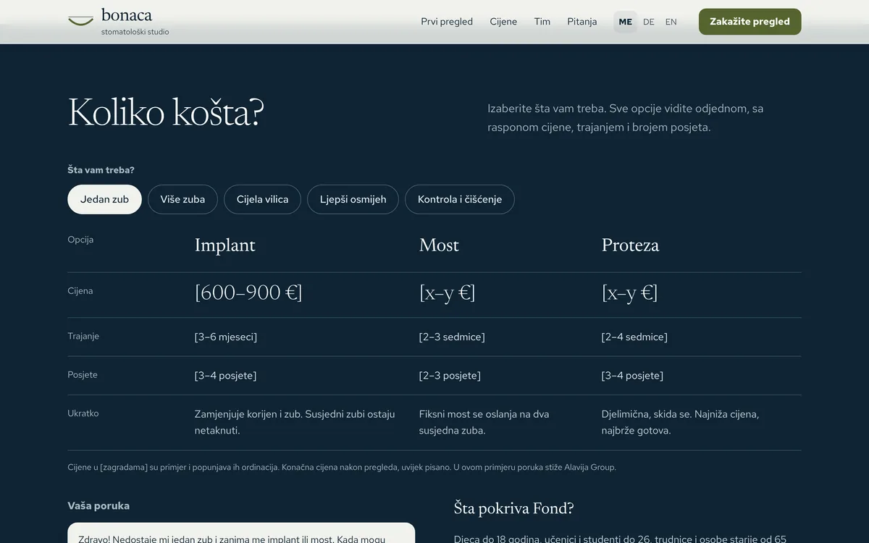Click the Posjete row label
869x543 pixels.
click(x=83, y=375)
